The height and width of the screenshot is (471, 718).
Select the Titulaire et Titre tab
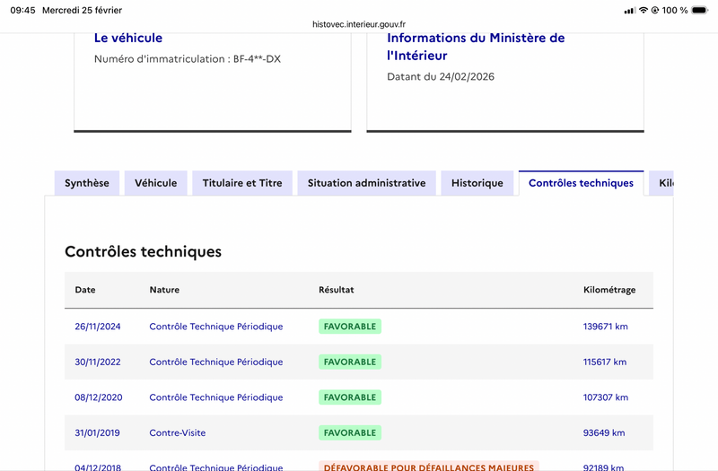[242, 183]
